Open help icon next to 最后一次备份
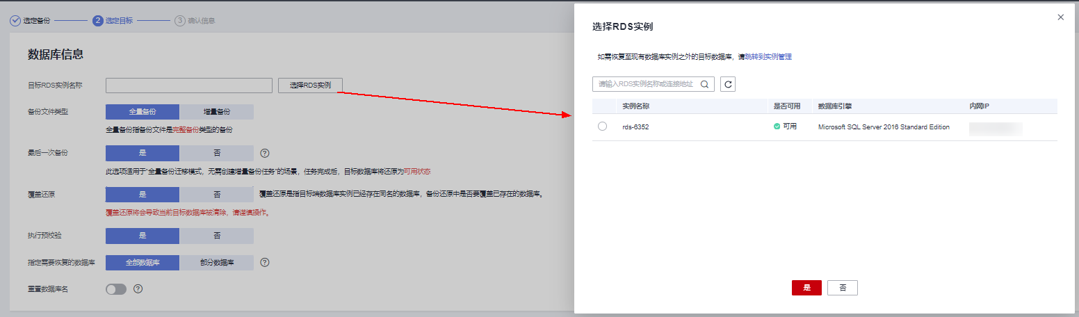1079x317 pixels. [x=264, y=153]
